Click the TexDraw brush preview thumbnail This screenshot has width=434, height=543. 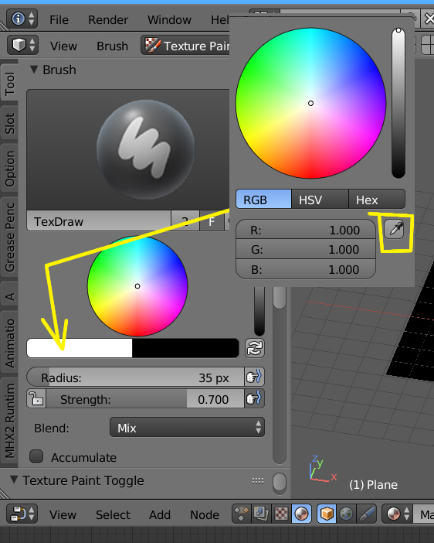[x=128, y=149]
